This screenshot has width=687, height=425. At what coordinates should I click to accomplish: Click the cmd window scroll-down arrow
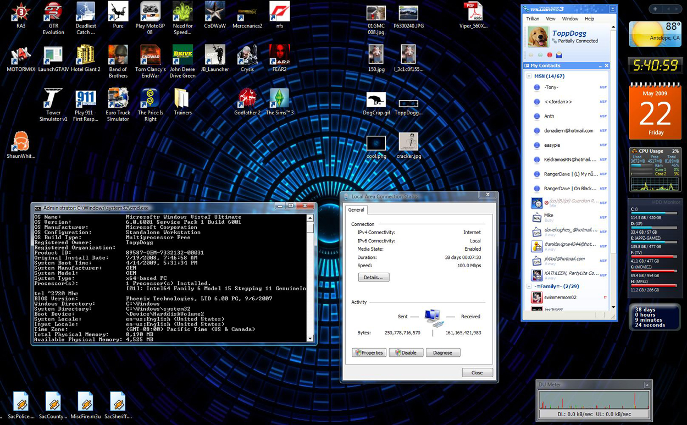310,339
